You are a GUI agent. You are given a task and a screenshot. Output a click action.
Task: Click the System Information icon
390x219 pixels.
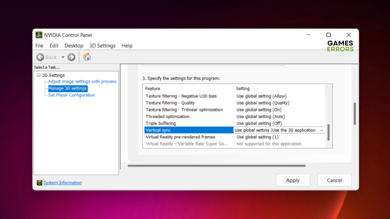pyautogui.click(x=39, y=183)
